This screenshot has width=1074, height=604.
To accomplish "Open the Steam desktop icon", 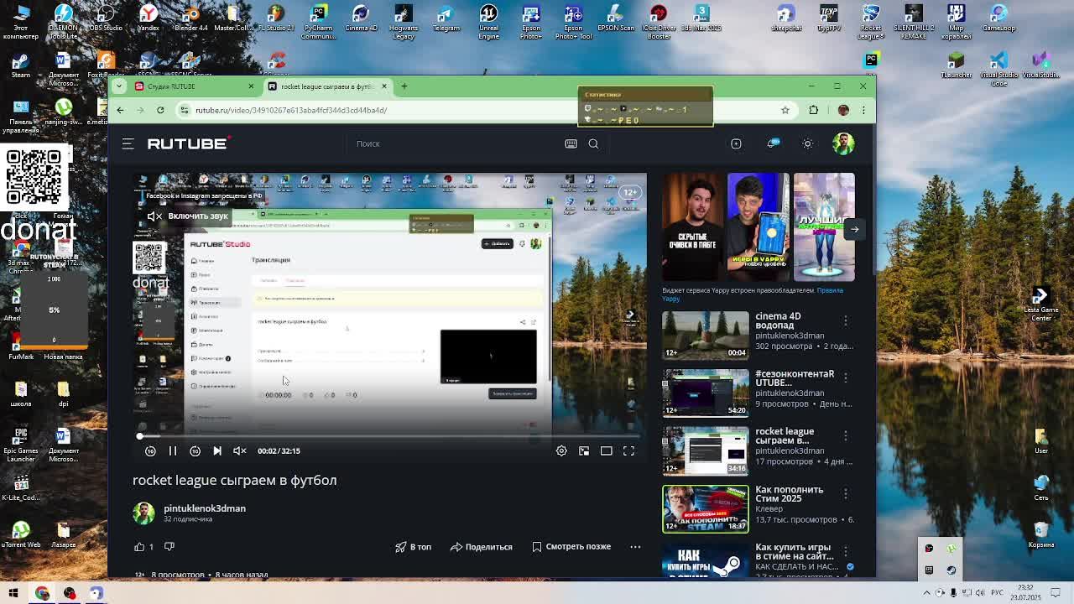I will [x=21, y=65].
